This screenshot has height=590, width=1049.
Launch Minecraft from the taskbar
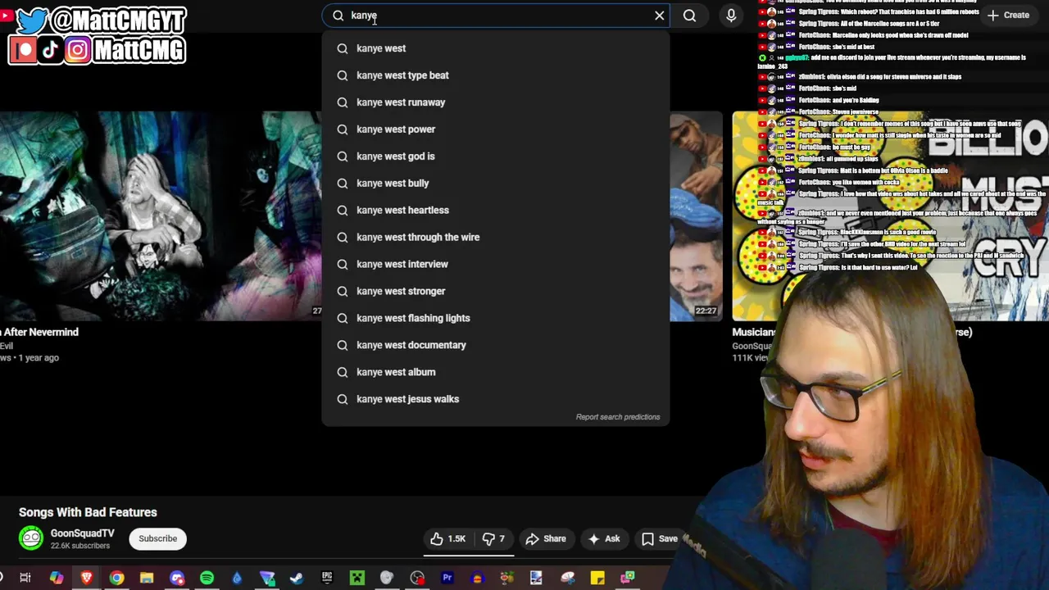point(357,578)
